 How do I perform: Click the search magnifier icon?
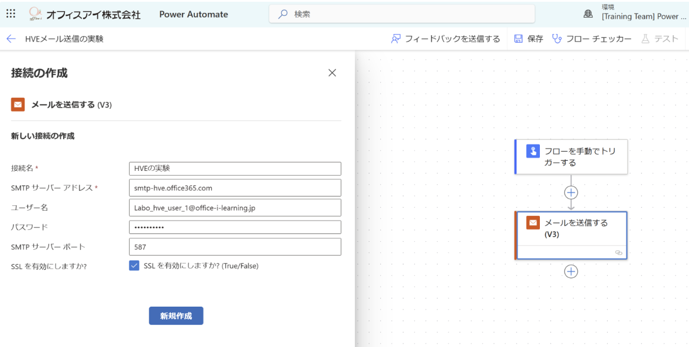[x=284, y=14]
